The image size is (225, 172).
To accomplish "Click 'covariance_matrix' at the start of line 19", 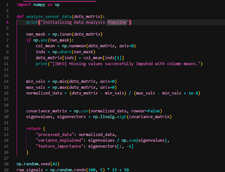I will [x=47, y=111].
